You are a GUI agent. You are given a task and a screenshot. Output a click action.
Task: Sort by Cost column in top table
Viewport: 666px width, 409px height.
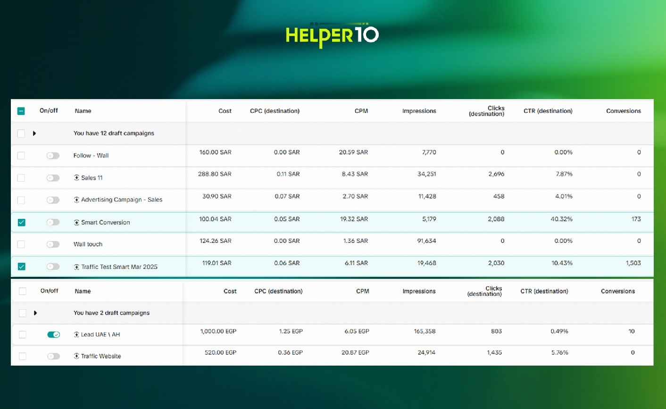pos(225,111)
